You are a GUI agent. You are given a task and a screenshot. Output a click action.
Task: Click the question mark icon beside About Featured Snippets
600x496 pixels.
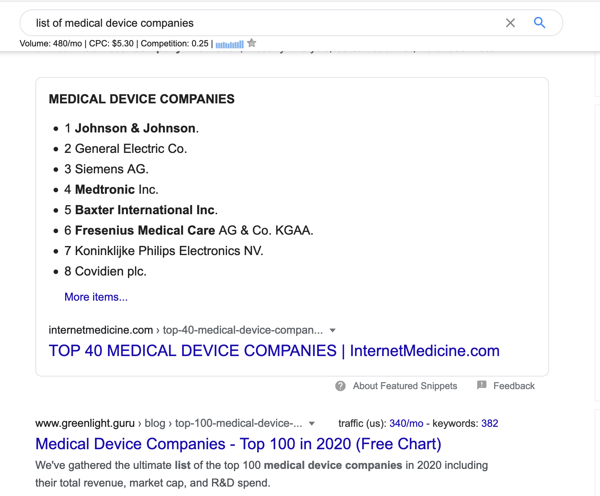[x=340, y=386]
